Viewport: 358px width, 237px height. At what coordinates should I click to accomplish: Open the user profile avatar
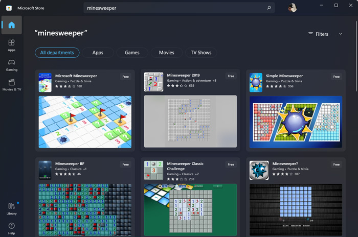(x=292, y=8)
